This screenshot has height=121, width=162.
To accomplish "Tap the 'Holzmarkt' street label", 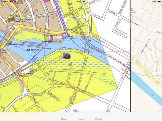I will (99, 40).
